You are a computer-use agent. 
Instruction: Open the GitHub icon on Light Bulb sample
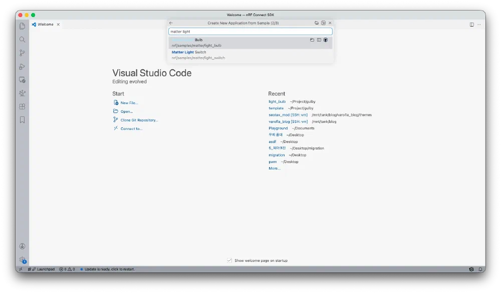pyautogui.click(x=326, y=40)
